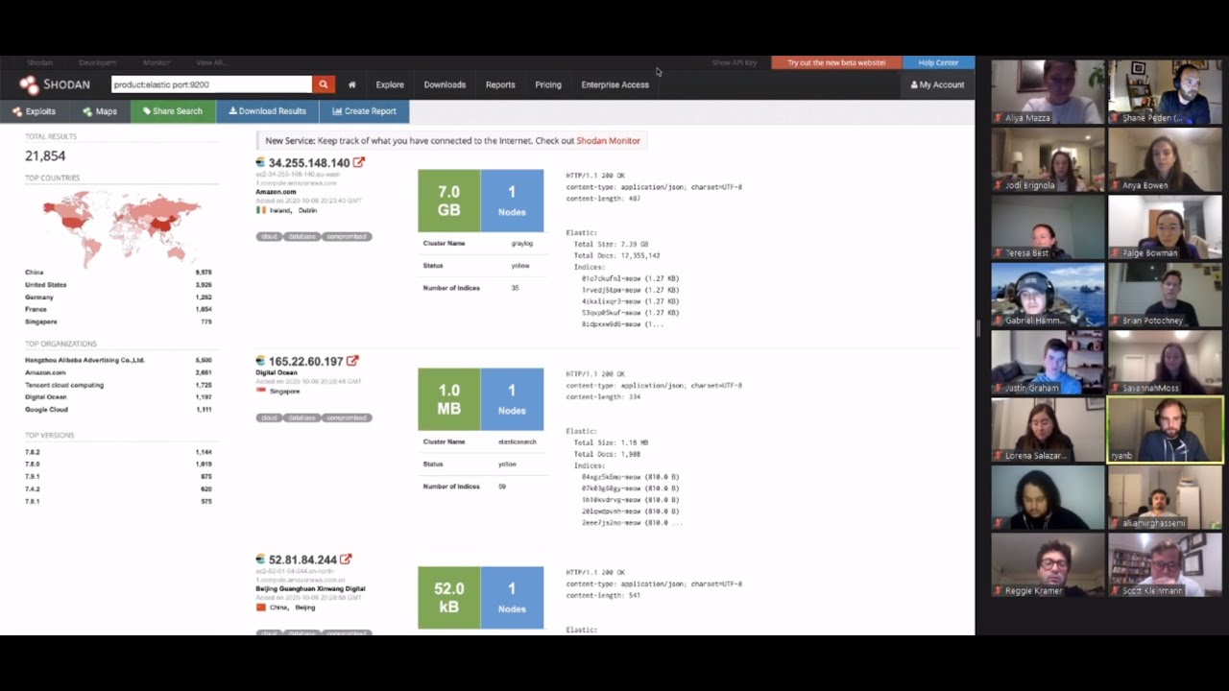The width and height of the screenshot is (1229, 691).
Task: Switch to the Exploits tab
Action: point(34,111)
